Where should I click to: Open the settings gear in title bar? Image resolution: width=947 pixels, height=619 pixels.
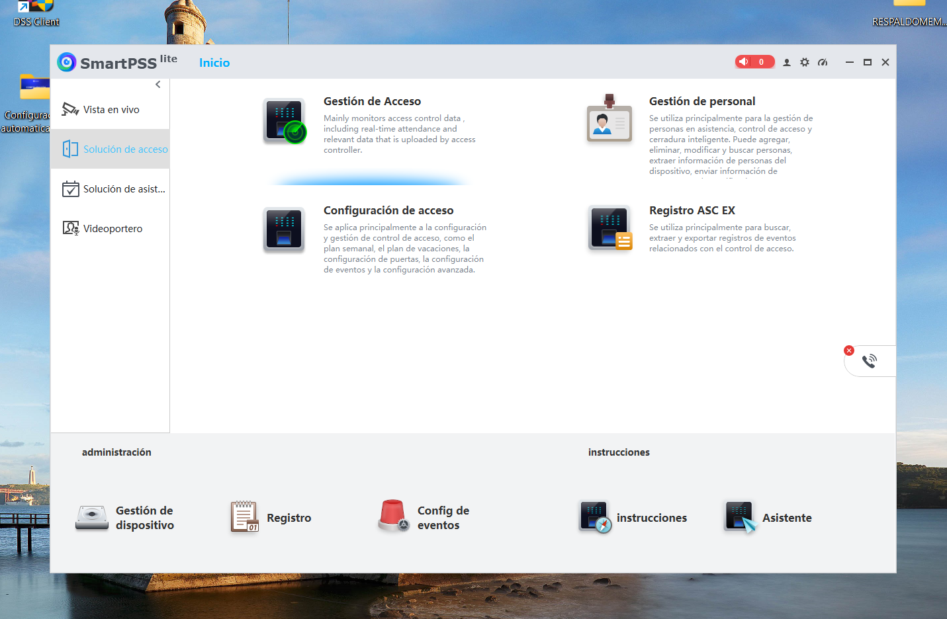[x=805, y=62]
